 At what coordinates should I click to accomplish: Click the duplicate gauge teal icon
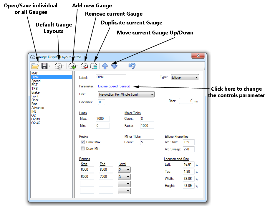pos(94,66)
